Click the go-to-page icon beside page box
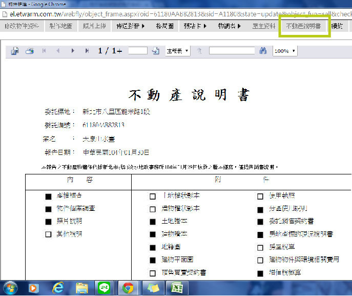Image resolution: width=352 pixels, height=296 pixels. tap(156, 51)
